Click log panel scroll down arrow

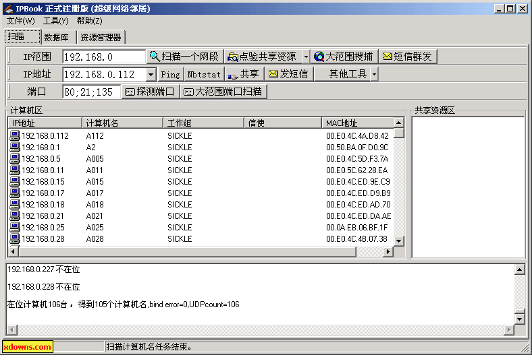(x=519, y=319)
